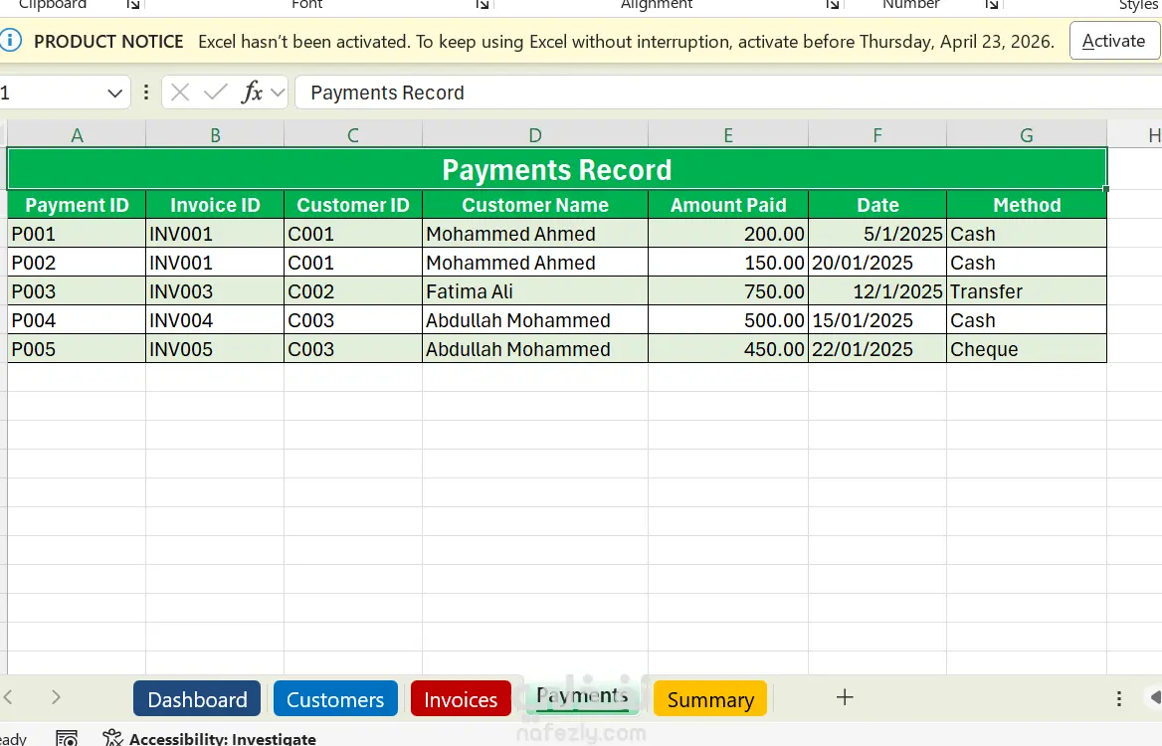
Task: Select cell containing P004
Action: coord(77,320)
